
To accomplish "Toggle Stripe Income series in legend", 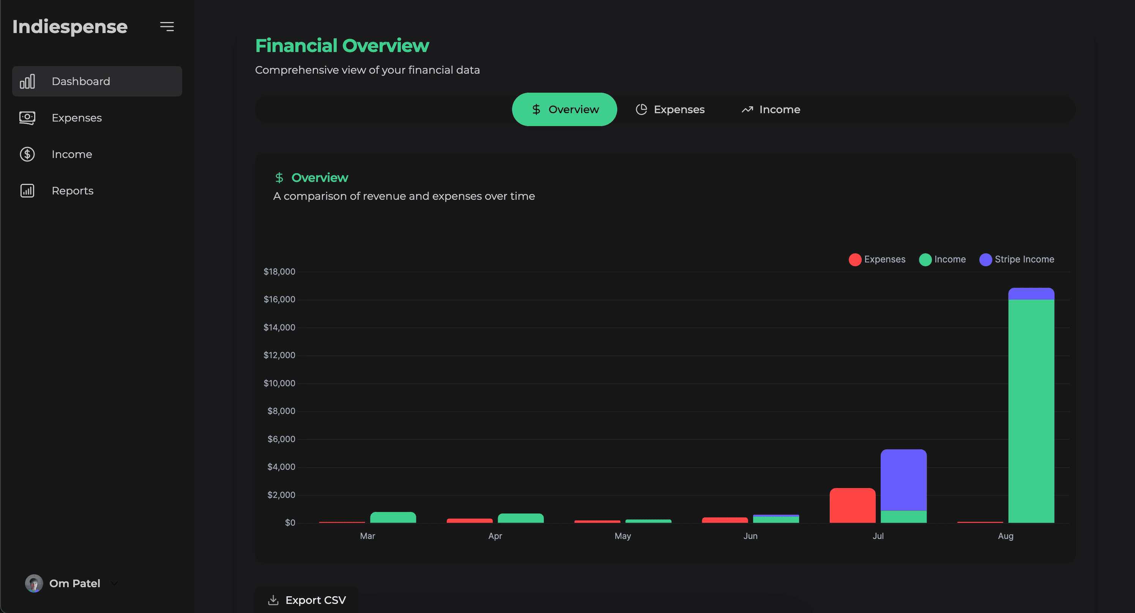I will point(1017,259).
